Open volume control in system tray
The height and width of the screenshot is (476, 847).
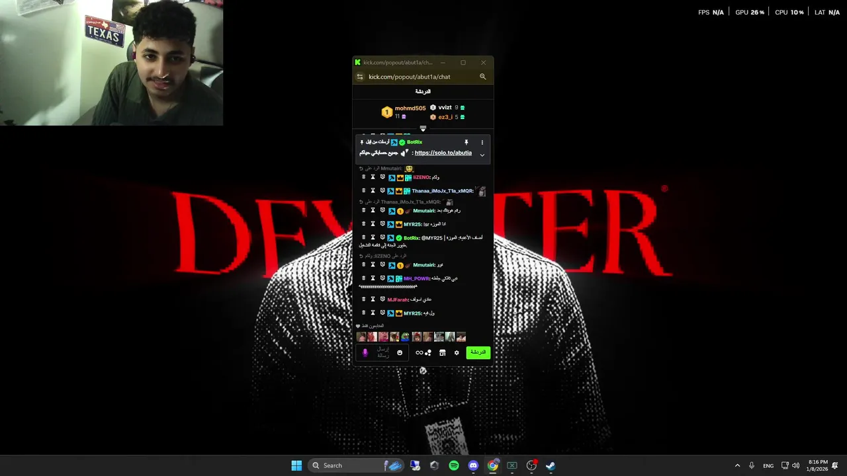click(x=795, y=465)
